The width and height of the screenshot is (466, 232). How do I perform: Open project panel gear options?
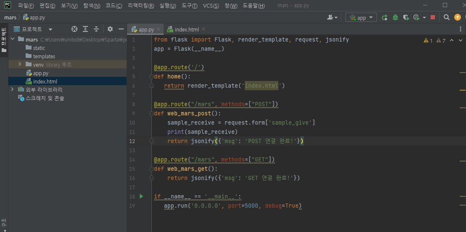110,29
